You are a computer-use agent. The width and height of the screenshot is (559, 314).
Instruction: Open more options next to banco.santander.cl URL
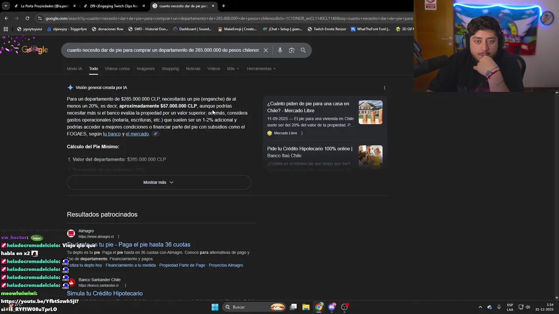(x=125, y=286)
